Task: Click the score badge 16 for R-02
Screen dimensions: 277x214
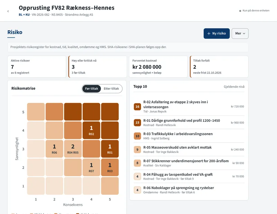Action: point(137,106)
